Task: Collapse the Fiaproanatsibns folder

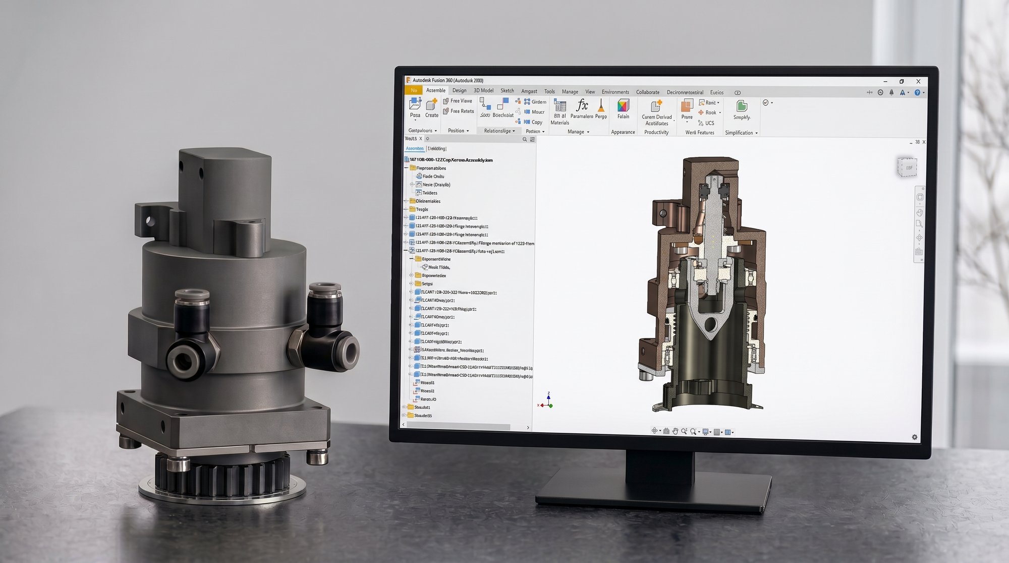Action: point(406,168)
